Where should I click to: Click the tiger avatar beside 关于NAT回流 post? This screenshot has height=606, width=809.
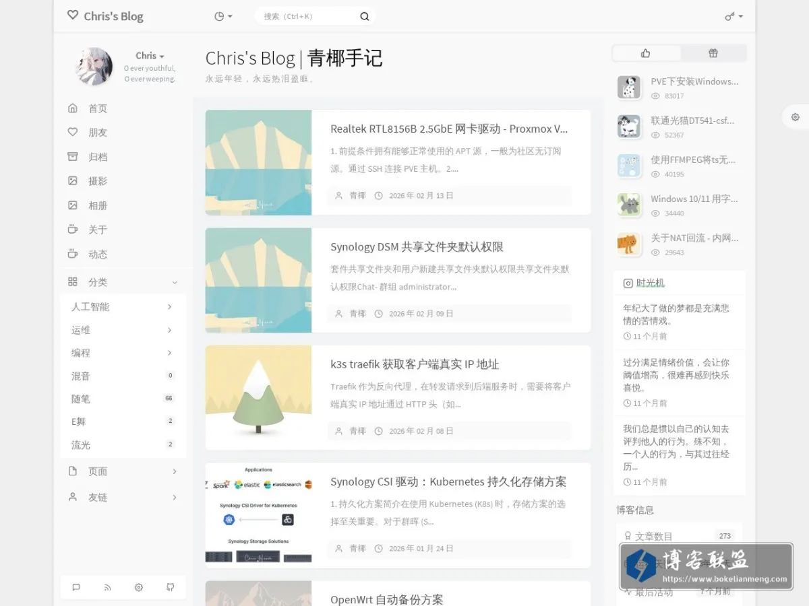tap(629, 244)
